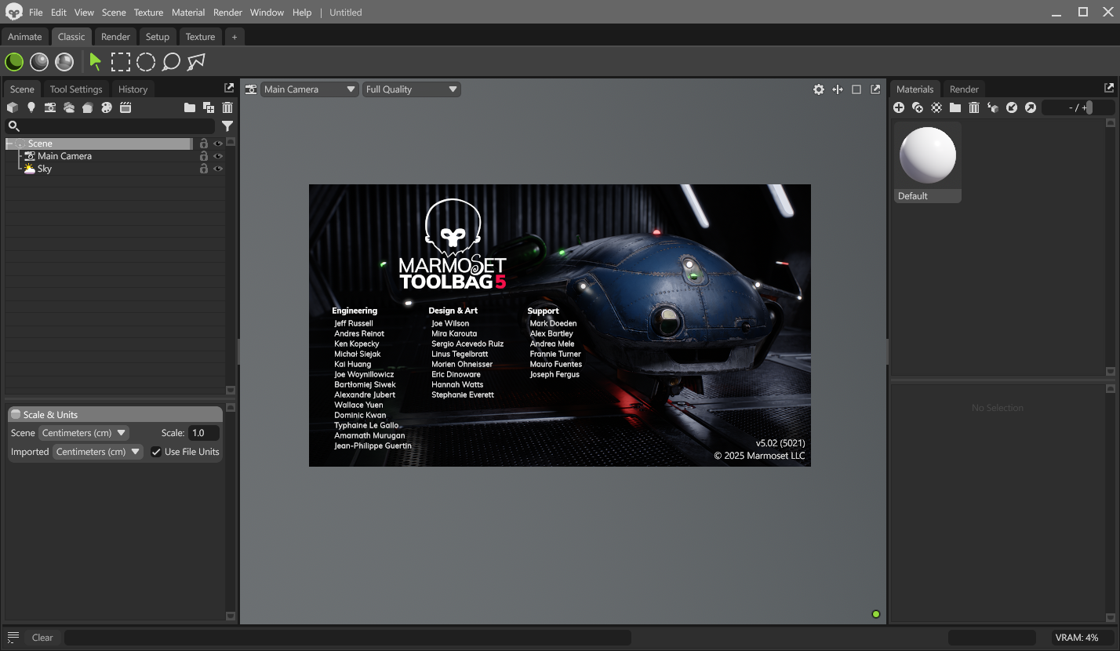Collapse the Scale & Units section
Viewport: 1120px width, 651px height.
click(16, 414)
